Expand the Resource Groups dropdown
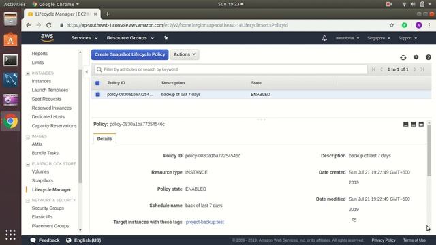Screen dimensions: 436x245 click(x=130, y=38)
